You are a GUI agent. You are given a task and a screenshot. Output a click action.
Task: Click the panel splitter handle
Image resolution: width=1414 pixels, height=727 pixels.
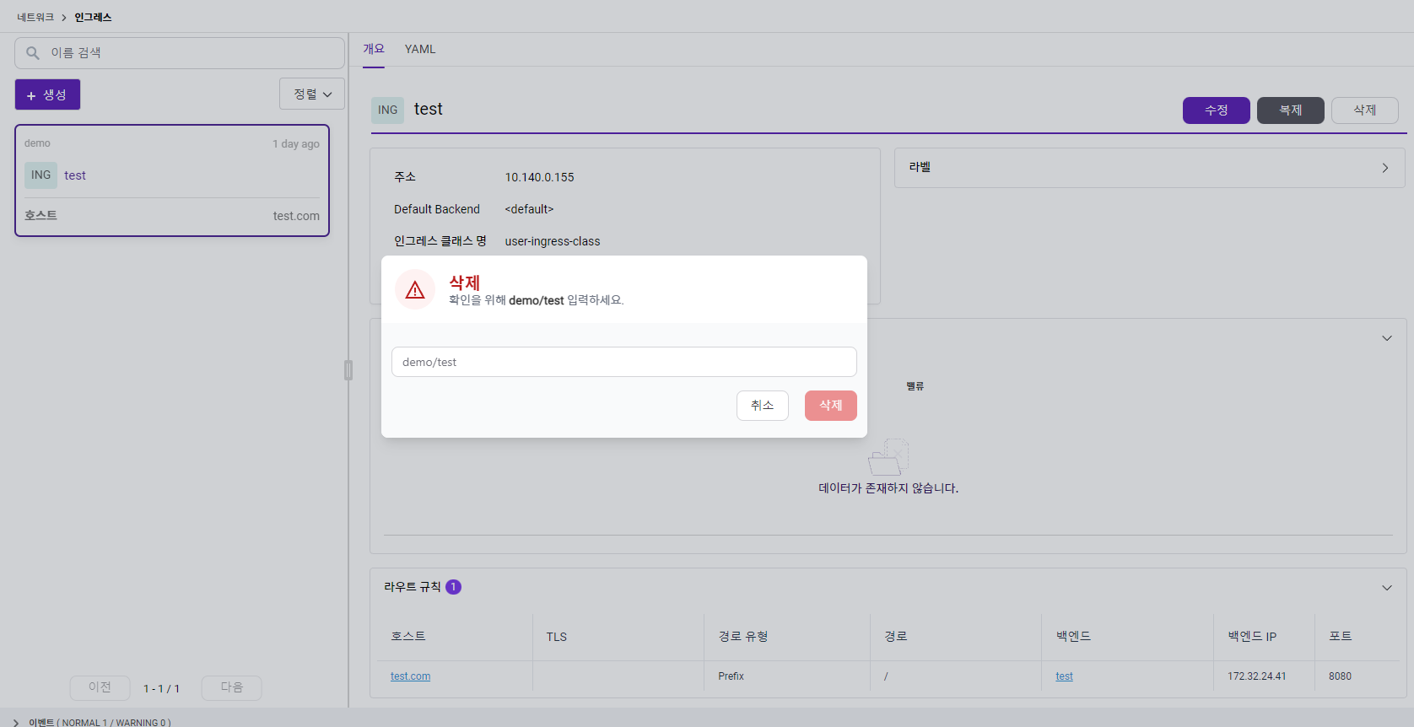click(348, 370)
